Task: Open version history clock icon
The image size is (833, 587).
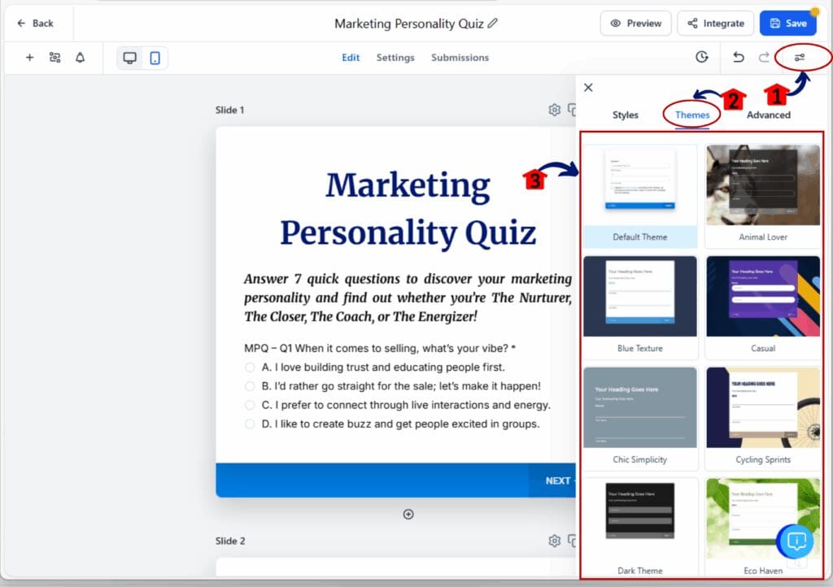Action: [701, 58]
